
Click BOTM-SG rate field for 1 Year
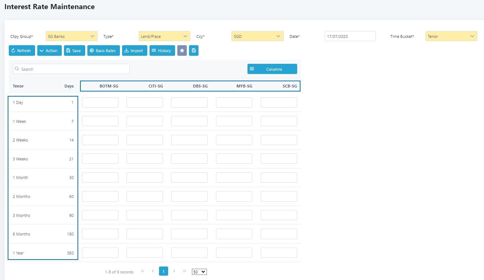pos(100,253)
